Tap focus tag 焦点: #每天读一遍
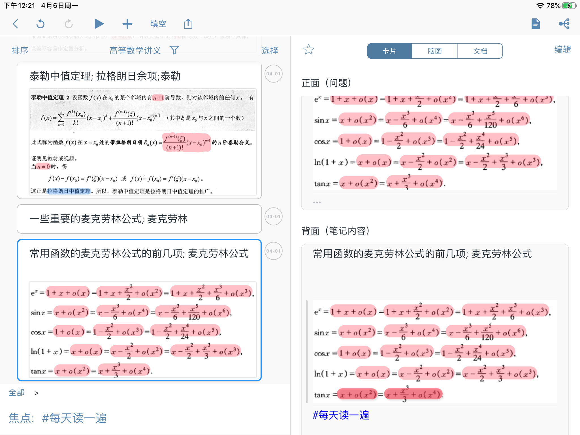This screenshot has width=580, height=435. click(x=57, y=418)
